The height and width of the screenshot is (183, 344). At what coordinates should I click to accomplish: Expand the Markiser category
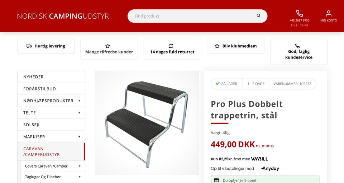[79, 137]
